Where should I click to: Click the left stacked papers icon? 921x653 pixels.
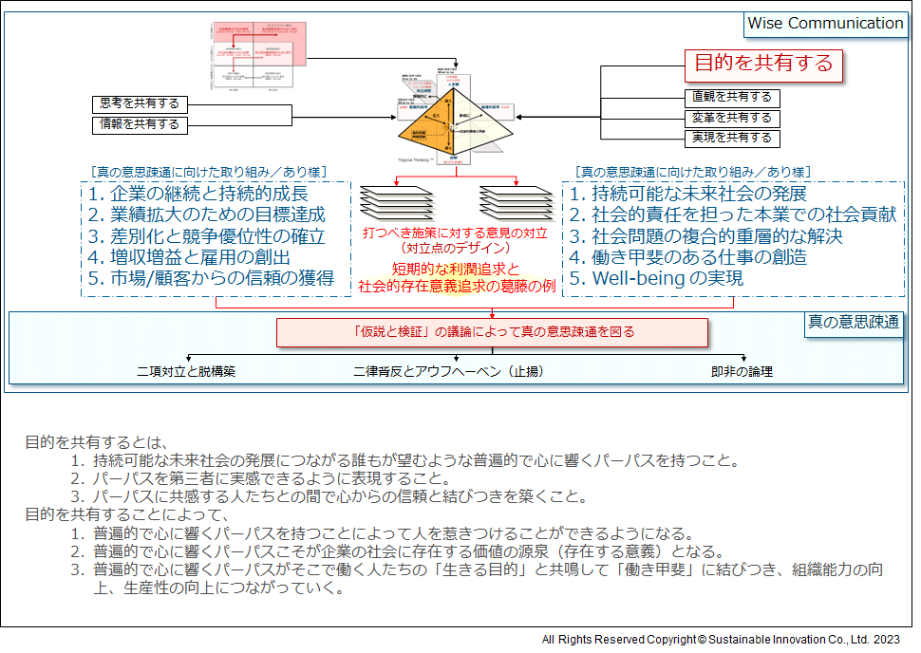(x=396, y=201)
